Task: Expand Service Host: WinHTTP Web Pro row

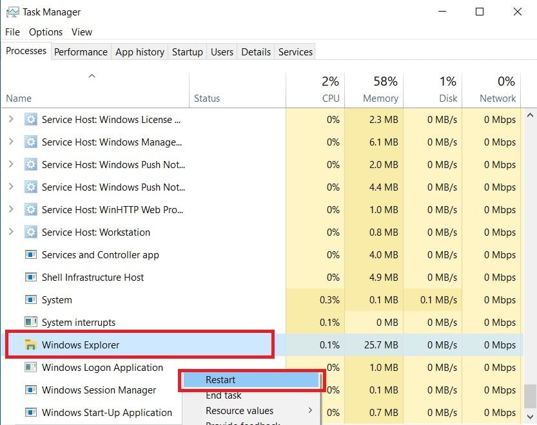Action: click(11, 209)
